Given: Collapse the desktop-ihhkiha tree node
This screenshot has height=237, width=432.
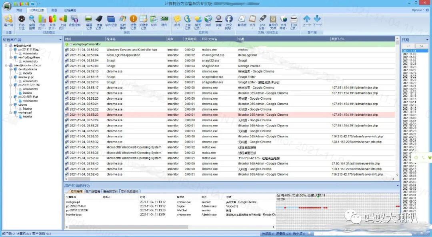Looking at the screenshot, I should pyautogui.click(x=11, y=69).
